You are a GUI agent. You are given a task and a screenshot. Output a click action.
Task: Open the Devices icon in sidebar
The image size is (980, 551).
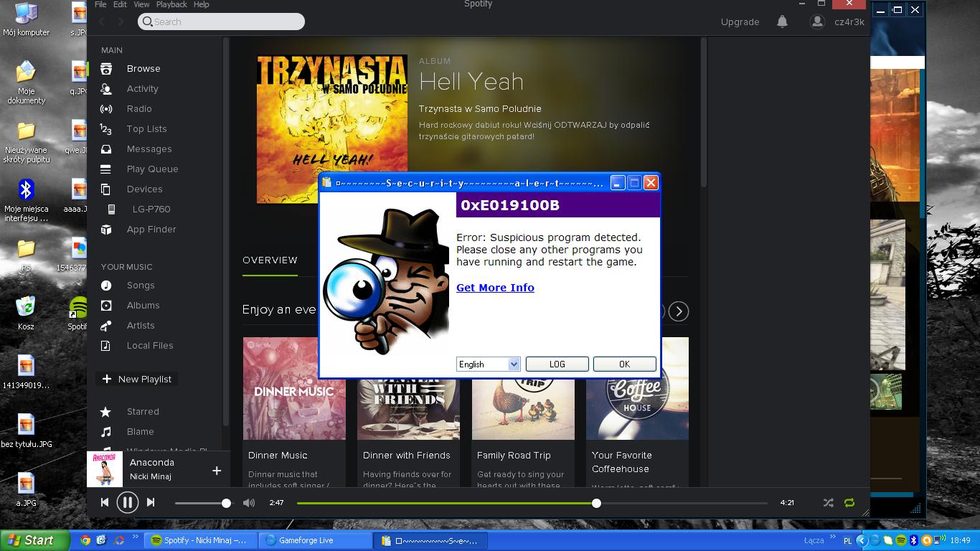tap(106, 189)
